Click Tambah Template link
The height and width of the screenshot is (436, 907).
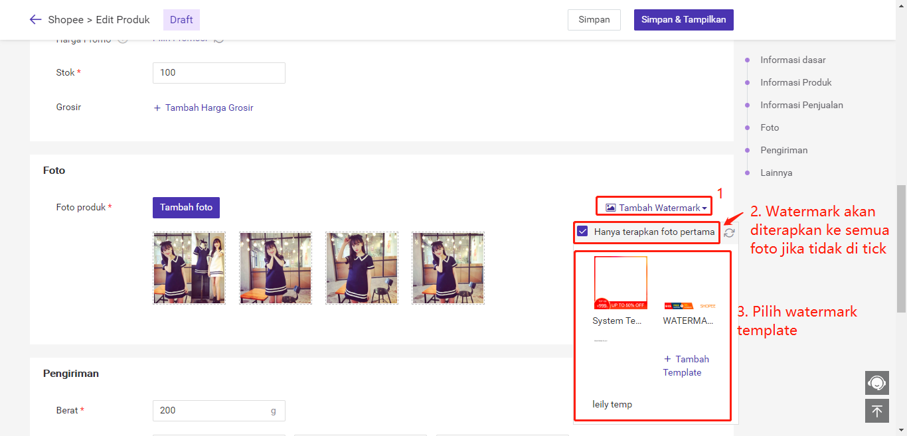[x=686, y=366]
